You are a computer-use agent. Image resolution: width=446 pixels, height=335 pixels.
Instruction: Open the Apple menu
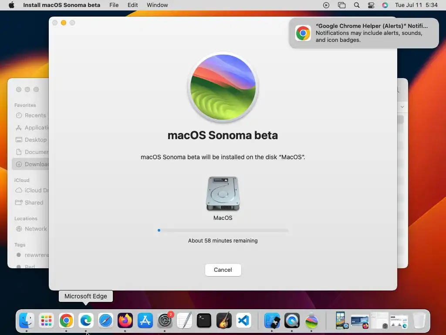(x=12, y=5)
